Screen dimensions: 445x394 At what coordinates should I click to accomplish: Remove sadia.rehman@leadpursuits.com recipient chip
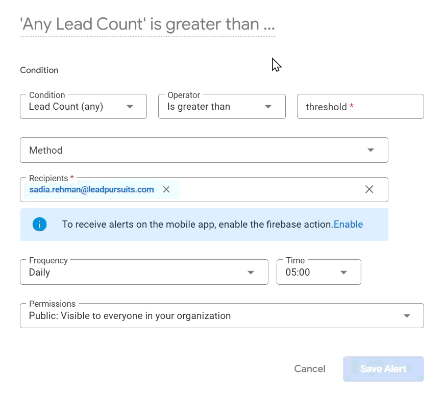pos(166,189)
